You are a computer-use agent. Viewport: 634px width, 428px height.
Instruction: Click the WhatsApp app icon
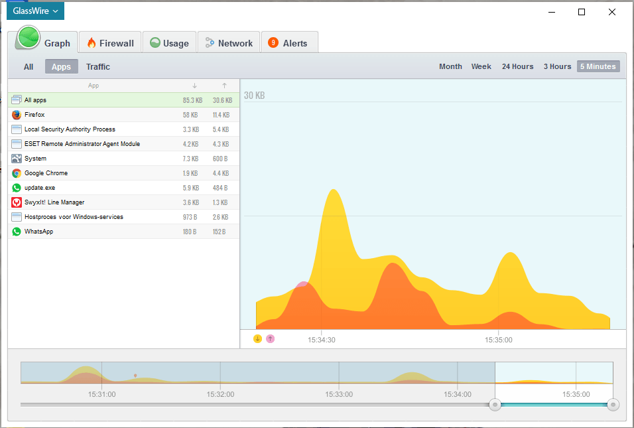[x=17, y=232]
